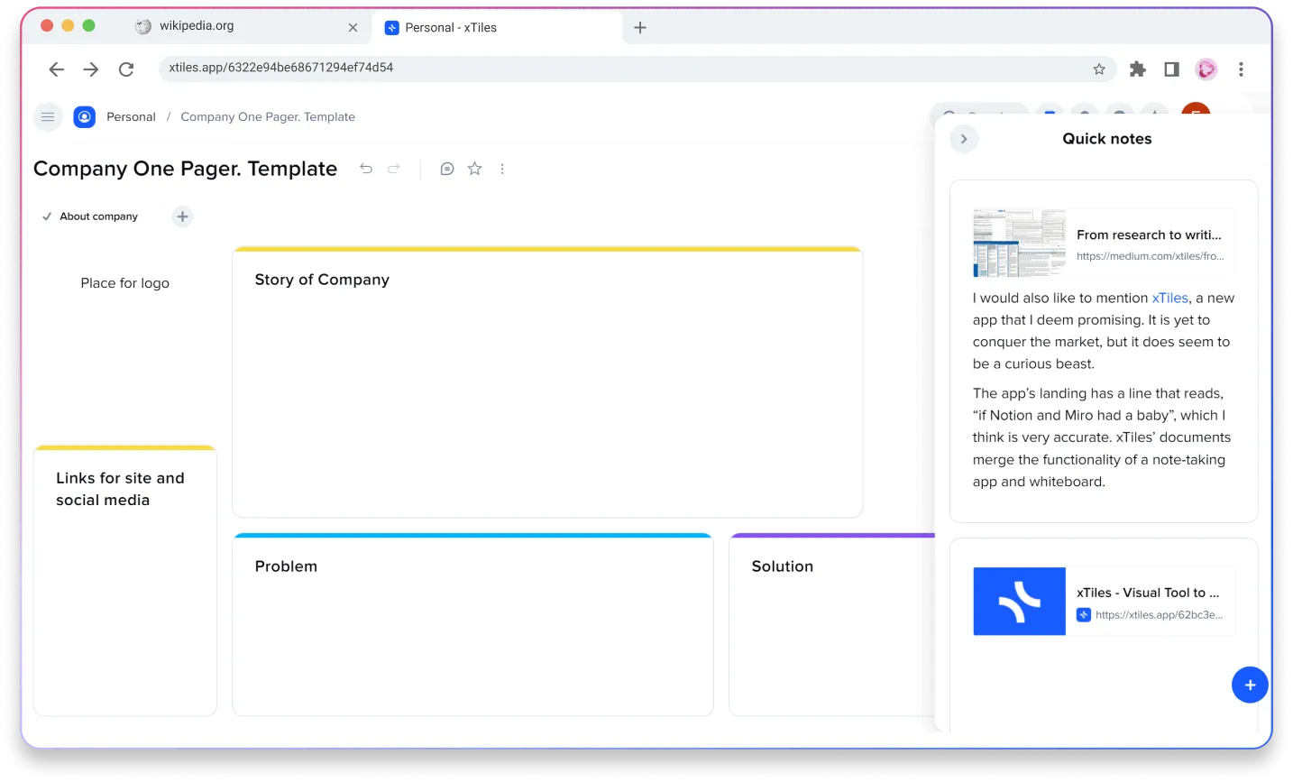Undo the last edit on the page
Screen dimensions: 1293x782
pyautogui.click(x=366, y=169)
